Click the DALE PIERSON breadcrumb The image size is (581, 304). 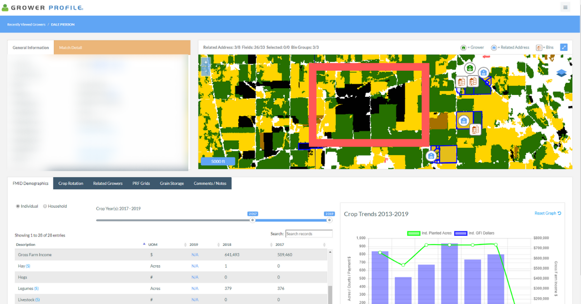[63, 24]
